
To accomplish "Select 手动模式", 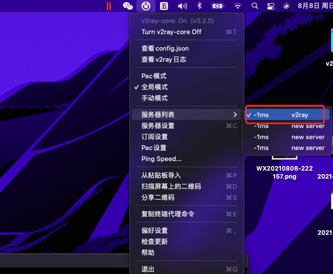I will (187, 98).
